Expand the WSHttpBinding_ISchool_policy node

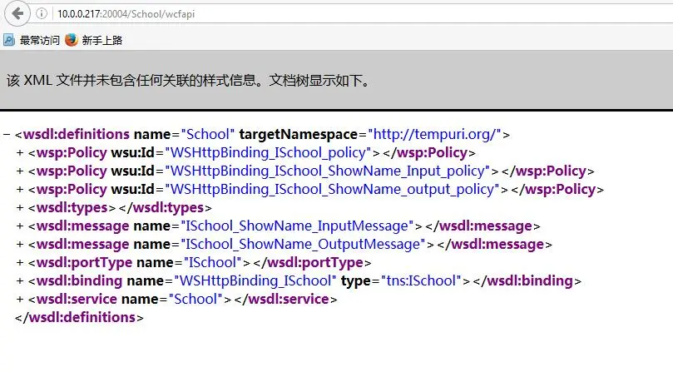tap(20, 153)
